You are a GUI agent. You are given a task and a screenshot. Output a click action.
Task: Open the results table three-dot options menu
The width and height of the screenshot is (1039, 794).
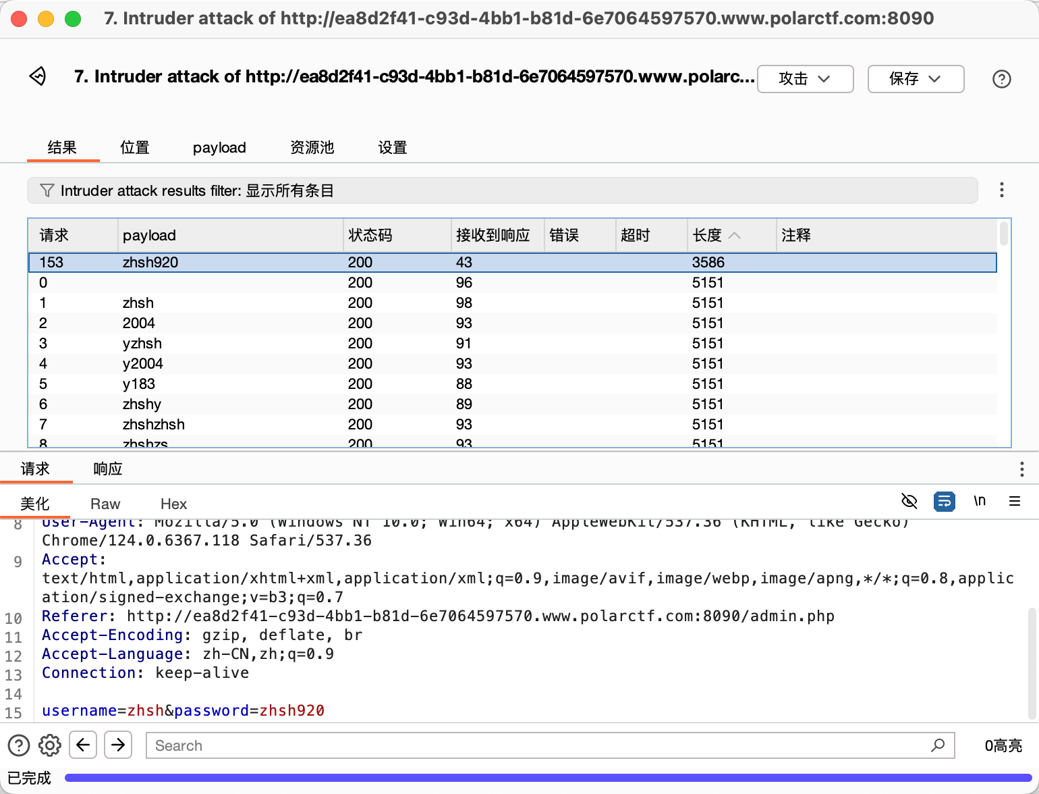[x=1001, y=190]
